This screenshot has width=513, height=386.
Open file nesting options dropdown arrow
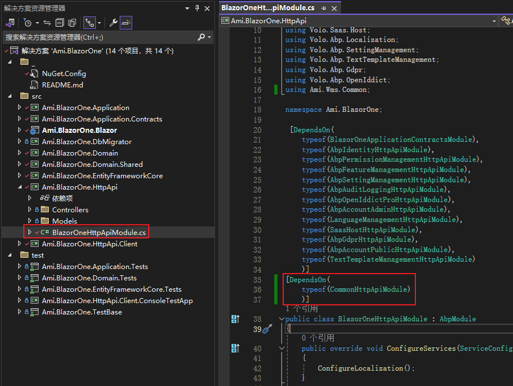(x=99, y=23)
